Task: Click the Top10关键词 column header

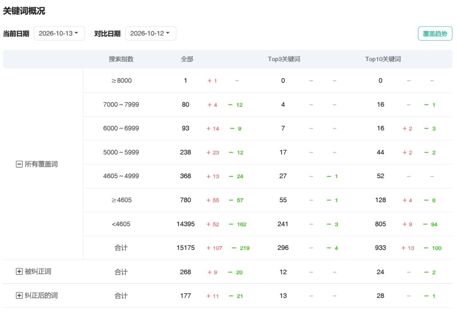Action: click(x=383, y=59)
